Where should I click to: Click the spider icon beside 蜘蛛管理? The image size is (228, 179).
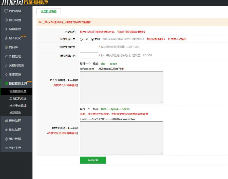pos(6,130)
